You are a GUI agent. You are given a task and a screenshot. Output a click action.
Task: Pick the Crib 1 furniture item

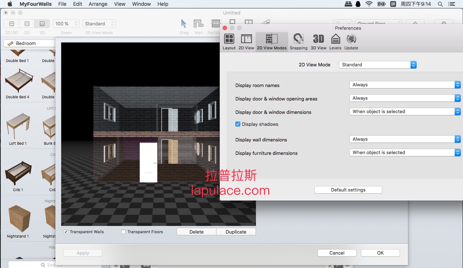tap(18, 177)
